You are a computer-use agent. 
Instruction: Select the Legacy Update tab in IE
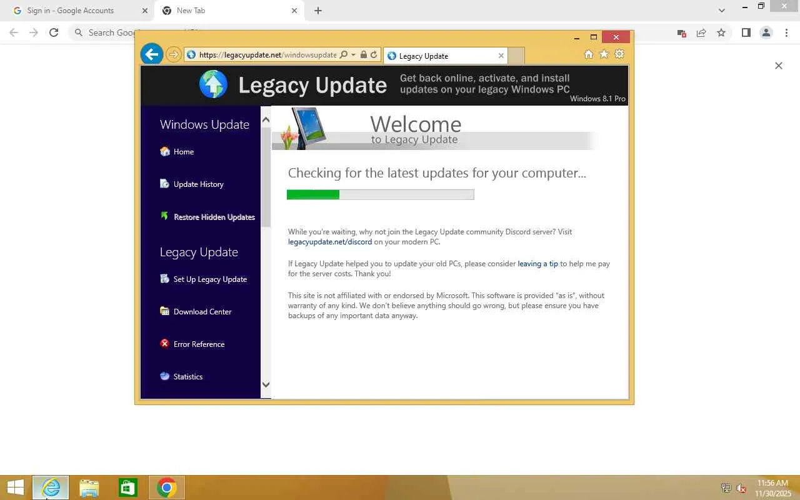click(x=446, y=56)
